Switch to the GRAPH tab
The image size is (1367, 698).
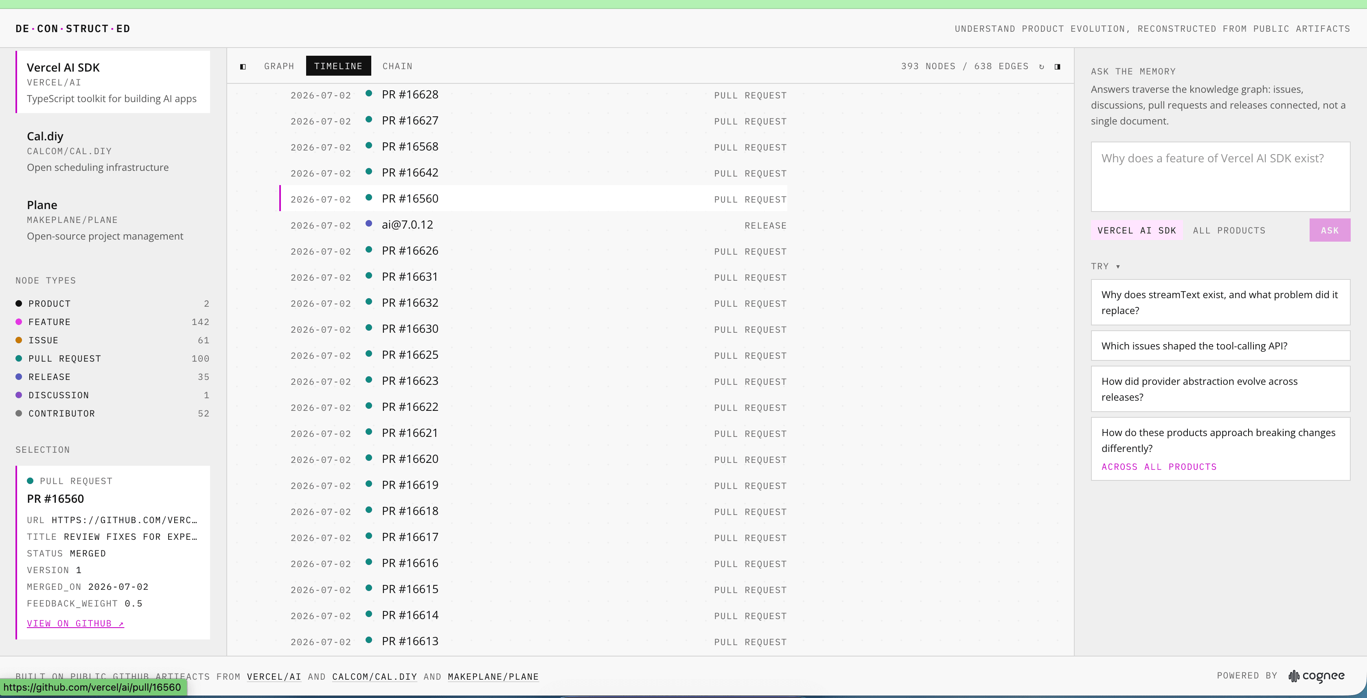279,66
